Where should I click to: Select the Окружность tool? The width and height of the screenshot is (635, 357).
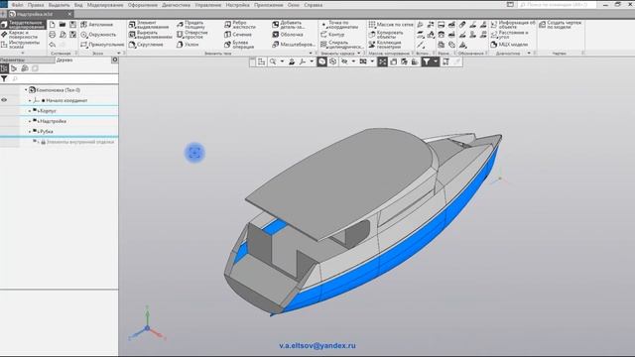point(98,35)
